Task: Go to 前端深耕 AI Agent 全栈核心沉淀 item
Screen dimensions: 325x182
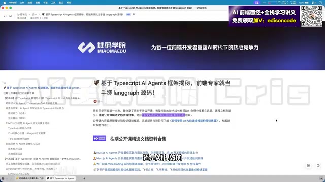Action: pos(23,144)
